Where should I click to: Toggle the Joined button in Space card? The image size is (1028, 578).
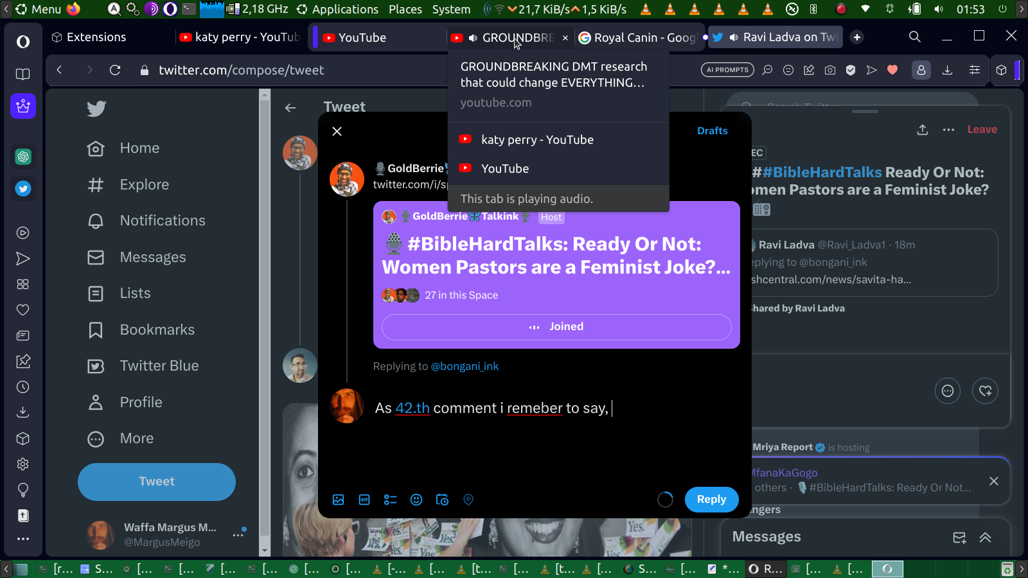(556, 327)
